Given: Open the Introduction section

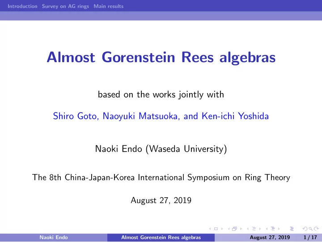Looking at the screenshot, I should click(23, 6).
